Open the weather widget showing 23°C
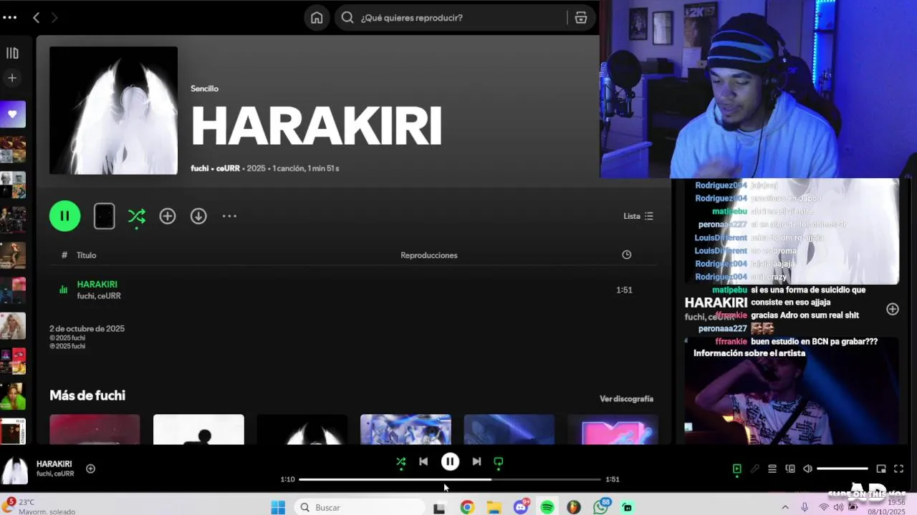 [x=39, y=507]
